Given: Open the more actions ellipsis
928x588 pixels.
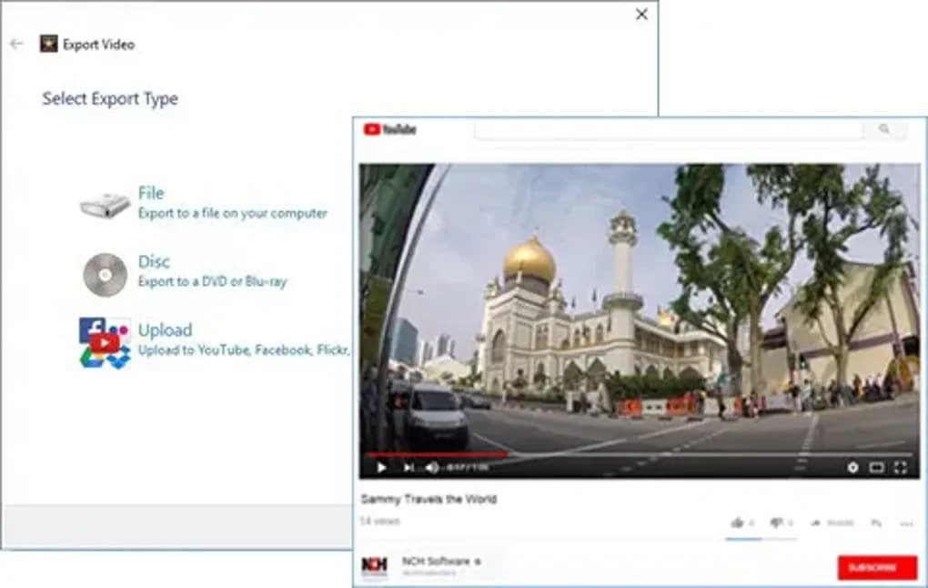Looking at the screenshot, I should (907, 523).
